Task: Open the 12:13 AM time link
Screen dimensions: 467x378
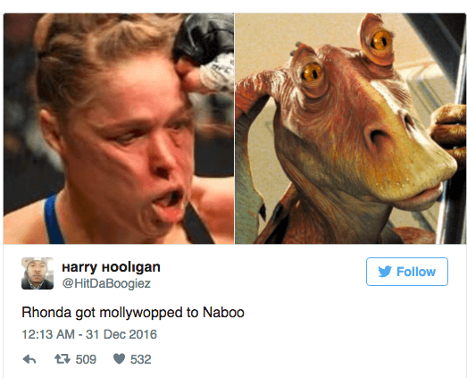Action: (48, 334)
